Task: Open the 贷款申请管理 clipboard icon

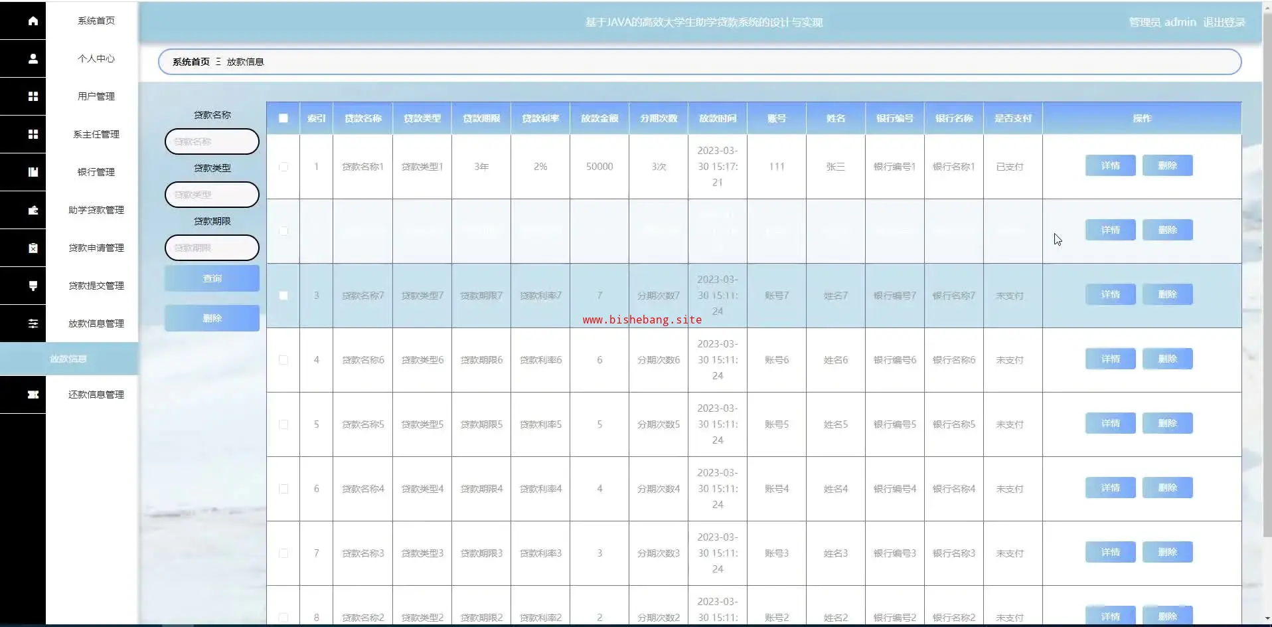Action: point(33,248)
